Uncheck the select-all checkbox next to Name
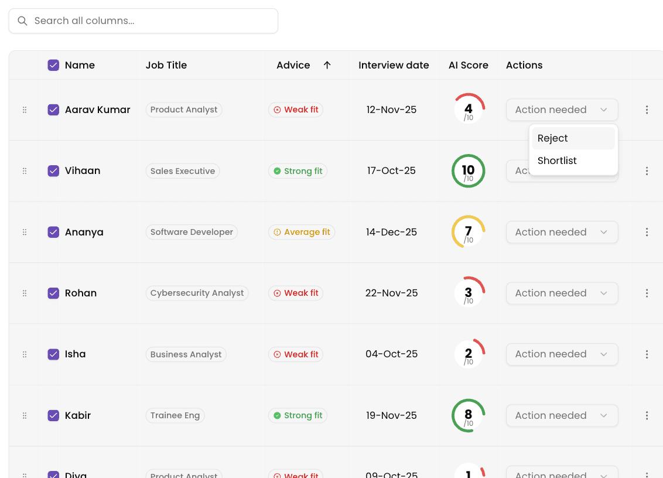Image resolution: width=663 pixels, height=478 pixels. point(53,65)
